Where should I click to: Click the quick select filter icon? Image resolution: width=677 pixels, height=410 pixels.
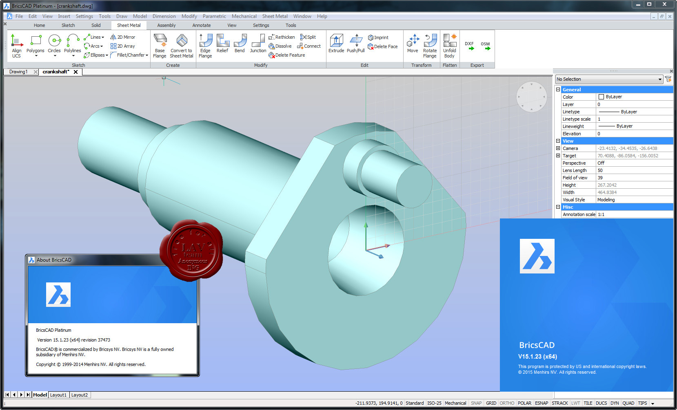pyautogui.click(x=668, y=79)
